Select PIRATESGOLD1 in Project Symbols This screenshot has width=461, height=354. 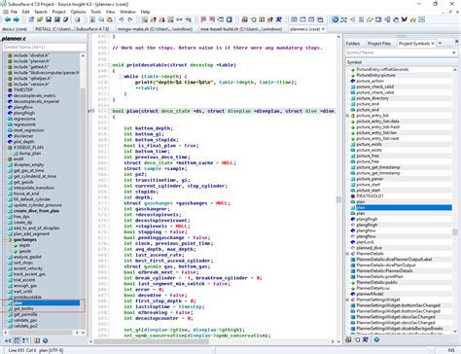coord(370,195)
